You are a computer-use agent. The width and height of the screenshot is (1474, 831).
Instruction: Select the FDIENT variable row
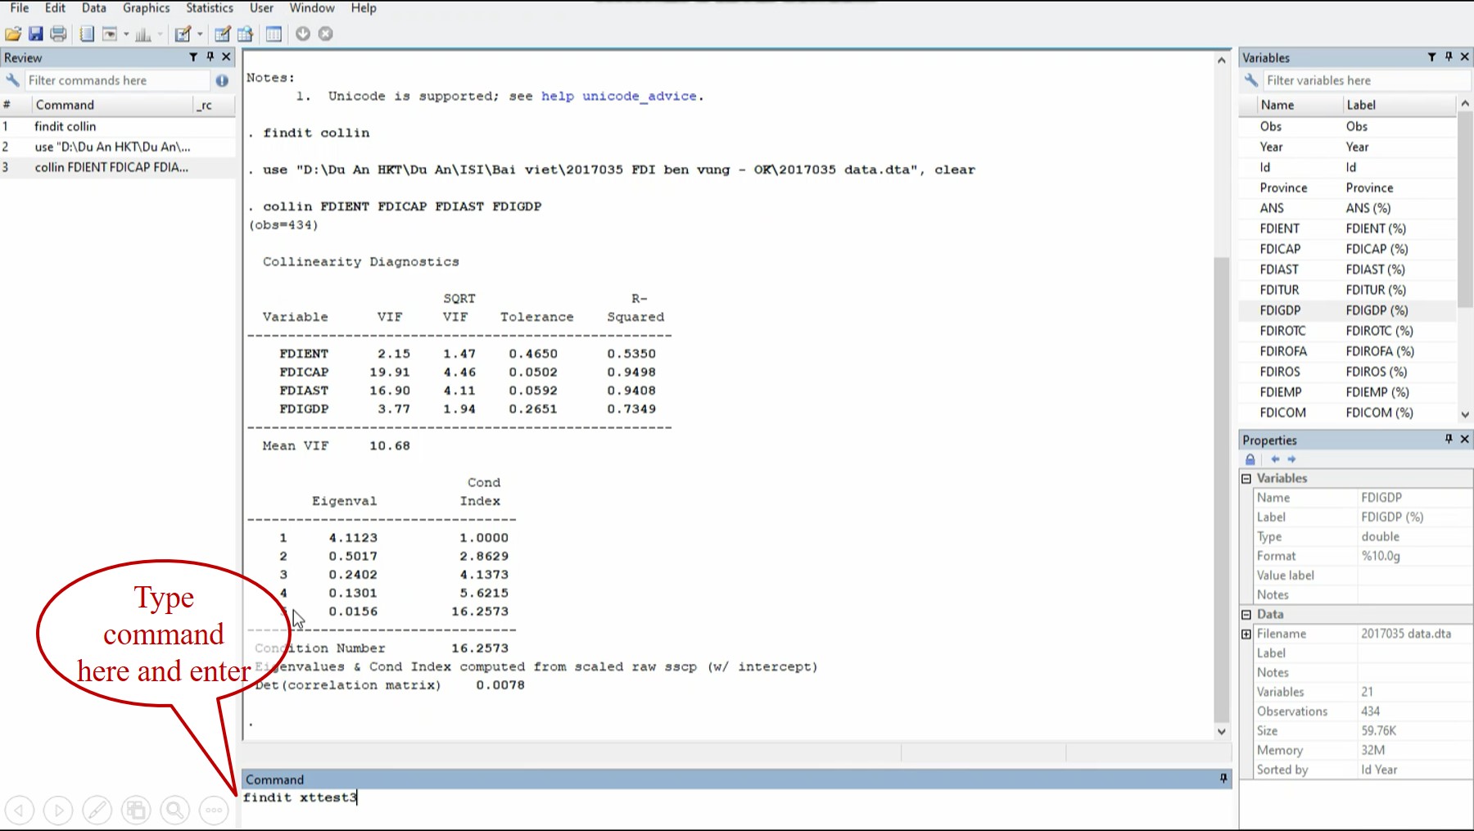click(x=1348, y=228)
